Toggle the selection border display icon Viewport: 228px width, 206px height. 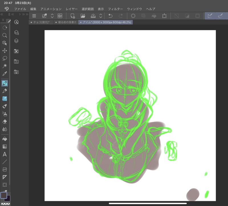[x=198, y=16]
